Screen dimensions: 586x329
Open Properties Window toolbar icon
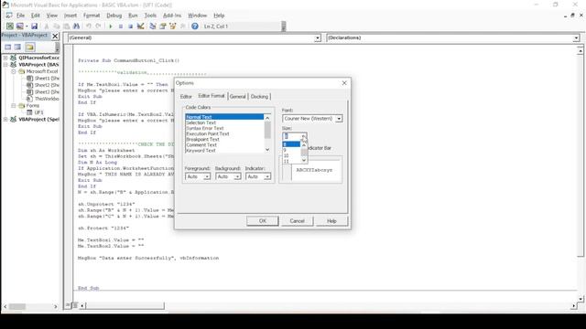pos(163,27)
